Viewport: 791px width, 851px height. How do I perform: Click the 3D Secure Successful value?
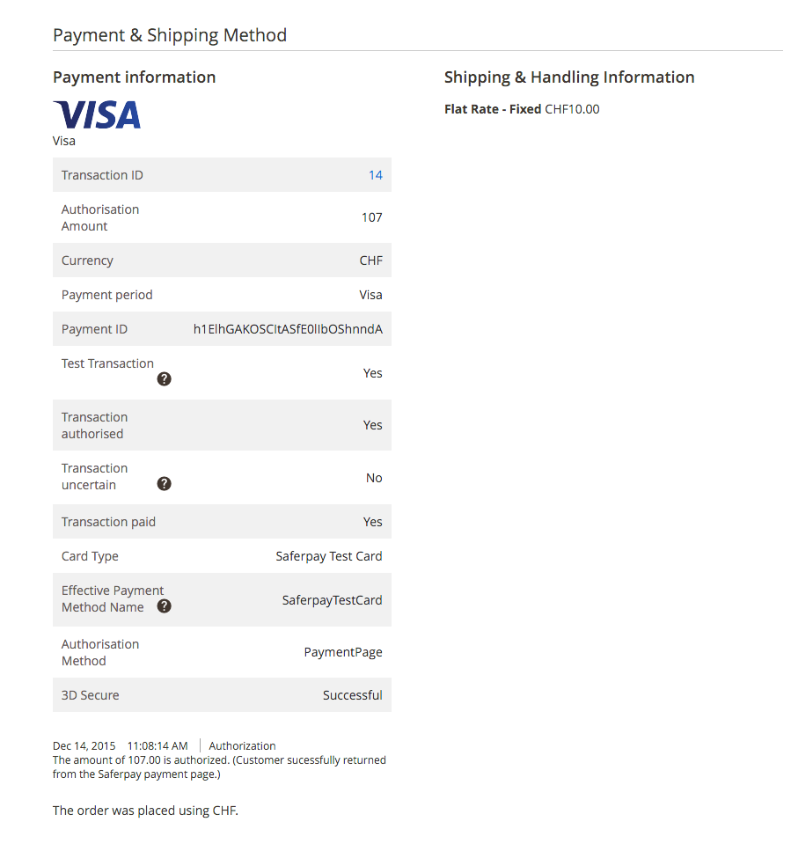click(x=352, y=695)
